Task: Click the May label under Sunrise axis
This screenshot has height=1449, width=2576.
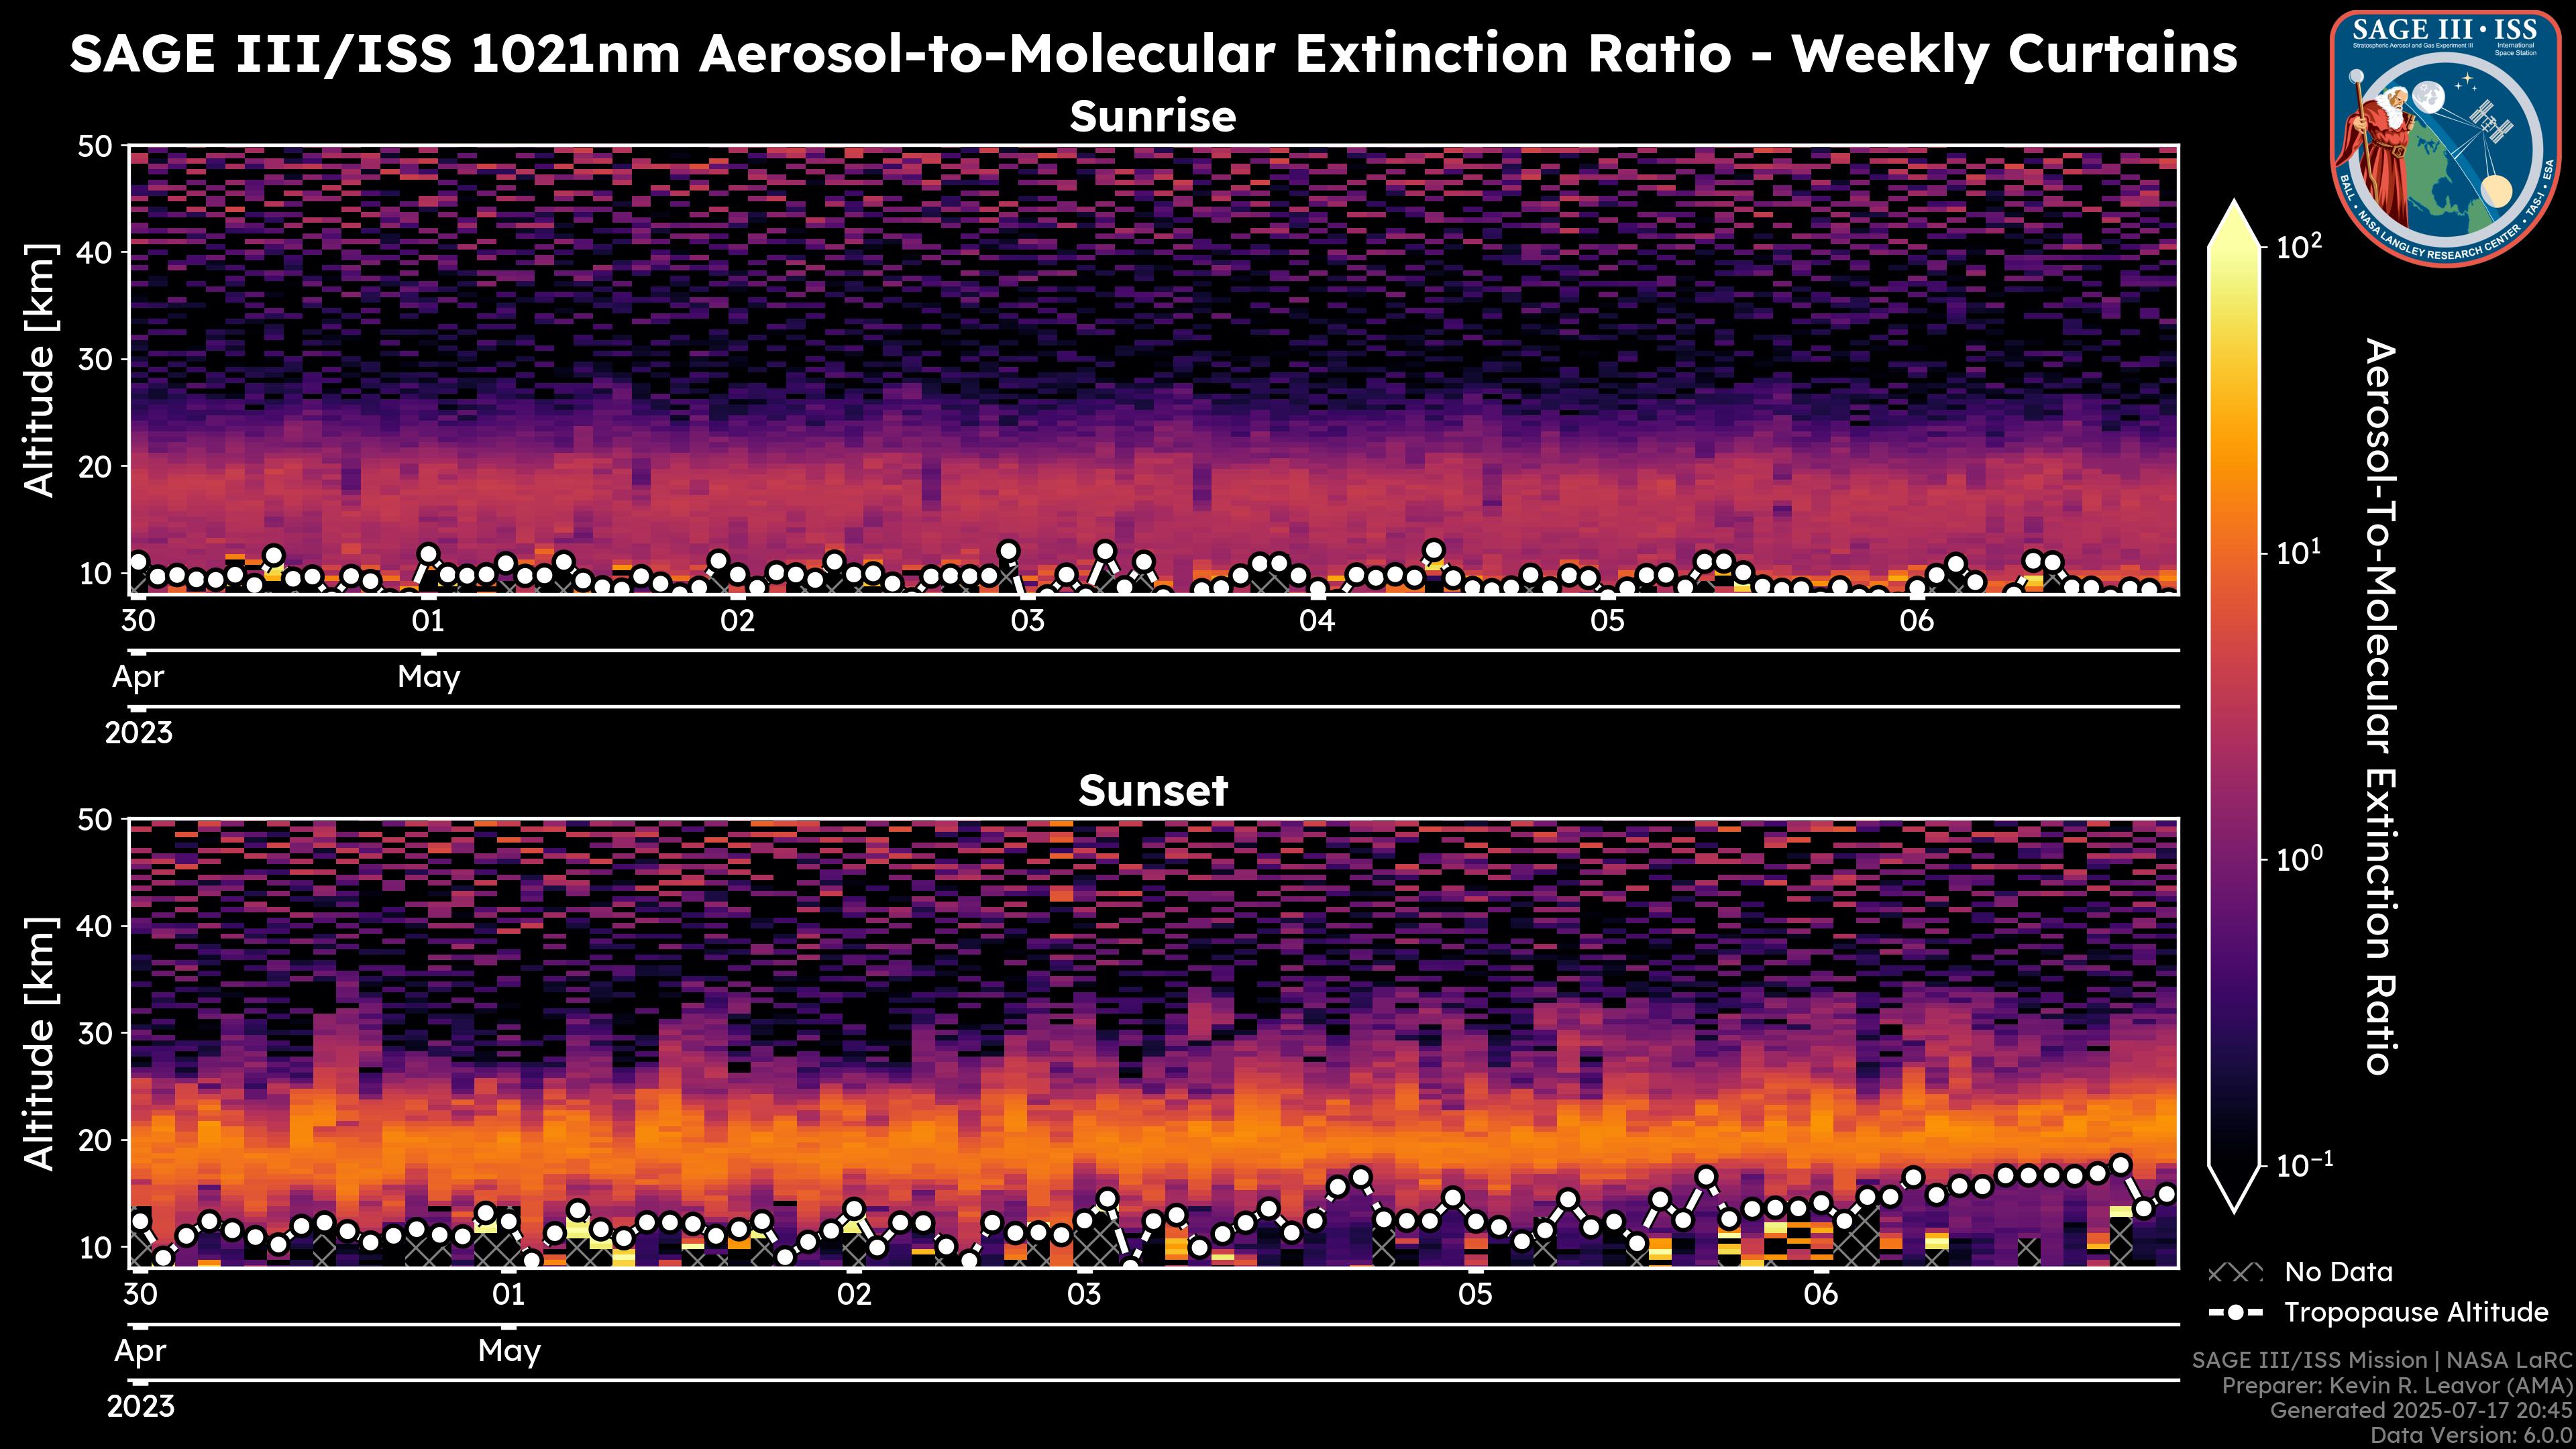Action: tap(428, 677)
